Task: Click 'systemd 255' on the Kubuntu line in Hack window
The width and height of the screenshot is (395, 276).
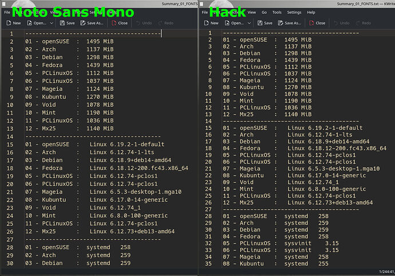Action: (x=306, y=263)
